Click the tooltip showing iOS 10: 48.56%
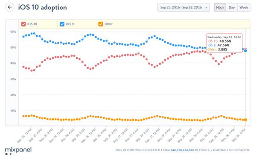 (x=224, y=43)
